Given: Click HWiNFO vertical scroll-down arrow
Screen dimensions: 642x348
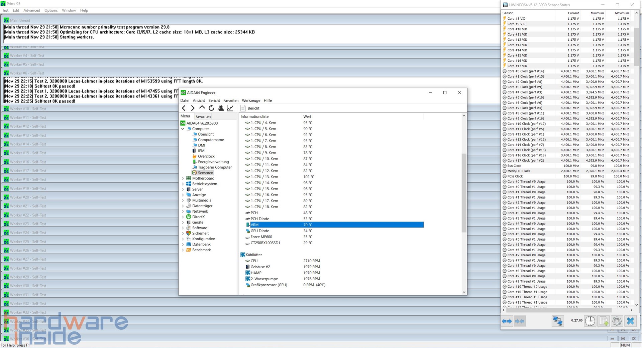Looking at the screenshot, I should click(x=636, y=305).
